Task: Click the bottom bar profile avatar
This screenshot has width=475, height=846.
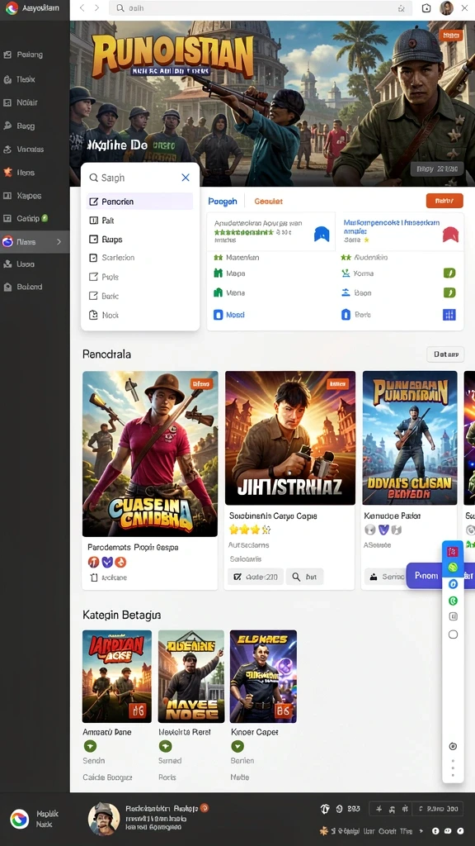Action: 104,819
